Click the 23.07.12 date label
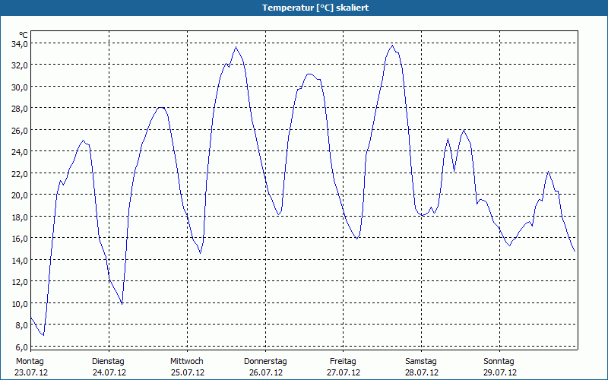The height and width of the screenshot is (380, 608). click(x=31, y=372)
